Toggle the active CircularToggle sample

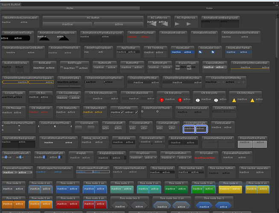pyautogui.click(x=18, y=97)
